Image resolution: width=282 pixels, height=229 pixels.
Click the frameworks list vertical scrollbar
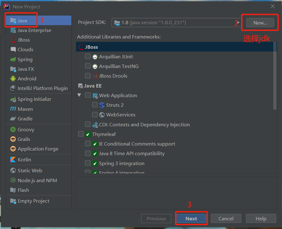(x=275, y=76)
